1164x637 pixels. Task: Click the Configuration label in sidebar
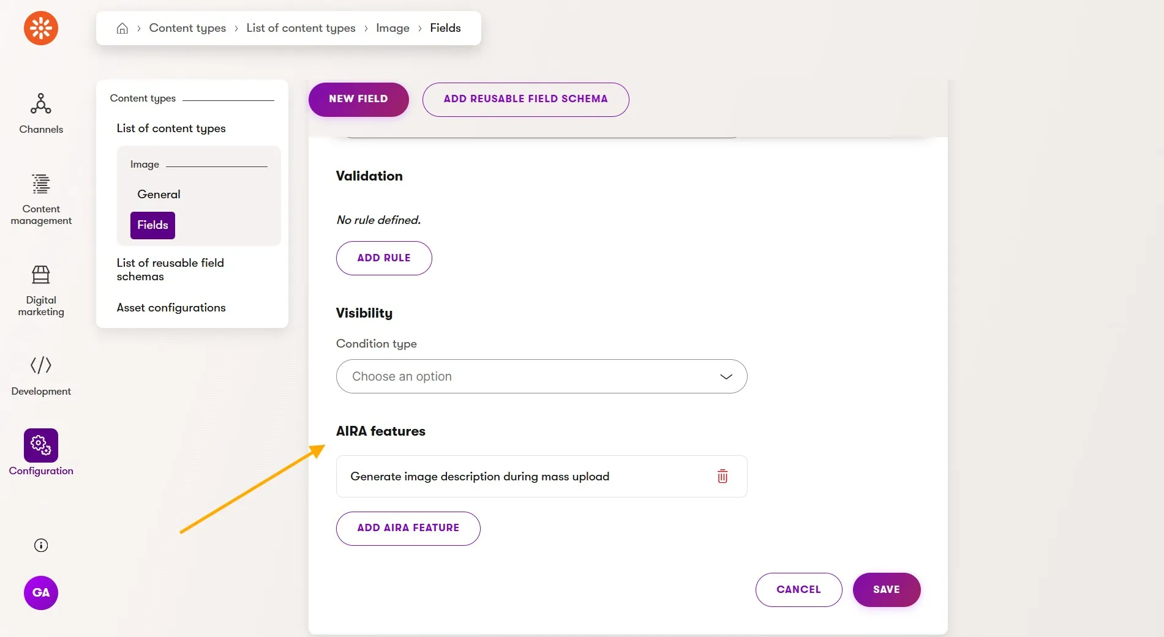pyautogui.click(x=41, y=471)
